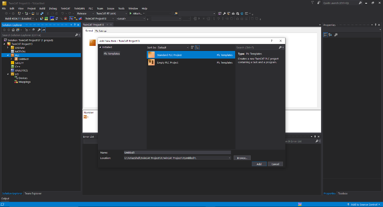Select the Plc Settings tab

[101, 31]
